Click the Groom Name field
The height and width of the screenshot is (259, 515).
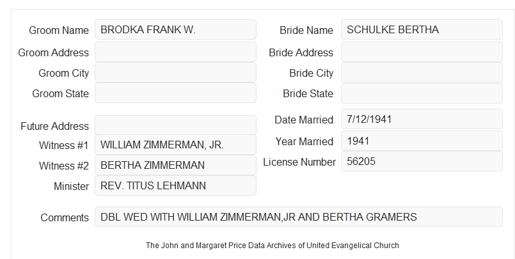pyautogui.click(x=175, y=29)
